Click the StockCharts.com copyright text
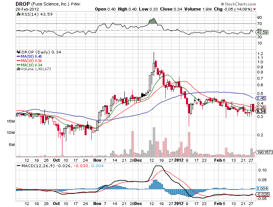The width and height of the screenshot is (273, 207). [239, 4]
